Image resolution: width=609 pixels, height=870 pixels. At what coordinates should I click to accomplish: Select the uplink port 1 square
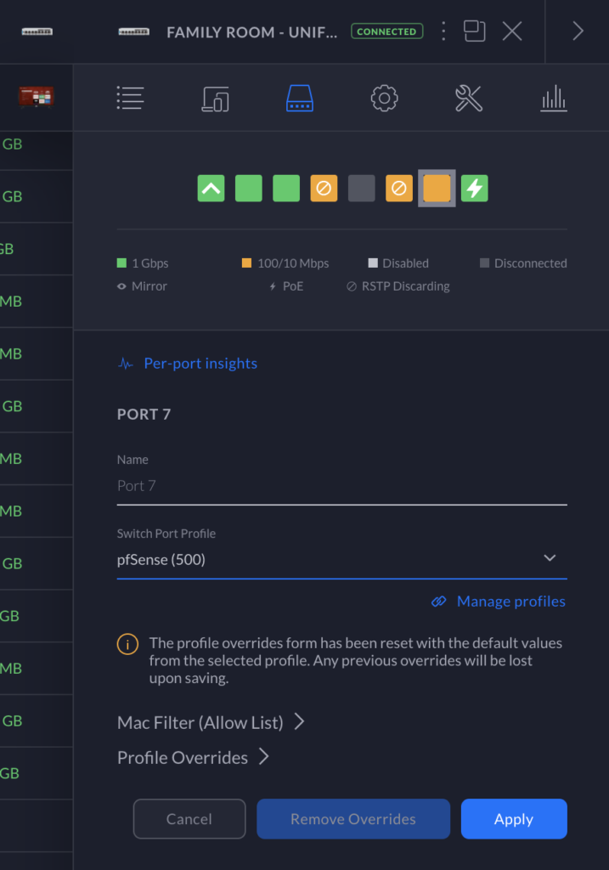point(211,188)
